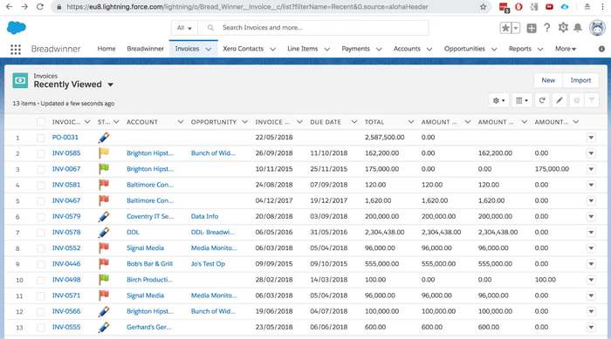The width and height of the screenshot is (611, 339).
Task: Select checkbox for INV-0585 row
Action: tap(40, 153)
